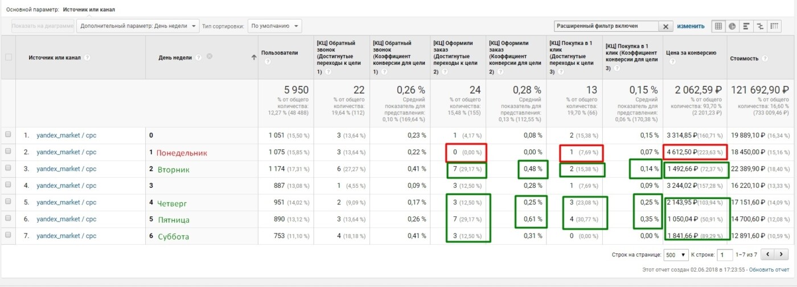
Task: Clear the advanced filter with the X icon
Action: 666,26
